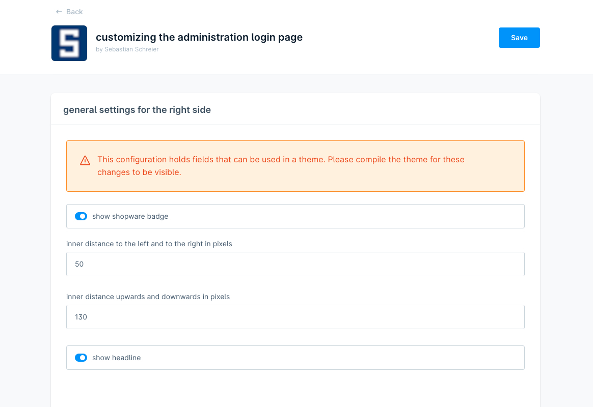Click the show headline row label text
Screen dimensions: 593x407
[116, 358]
